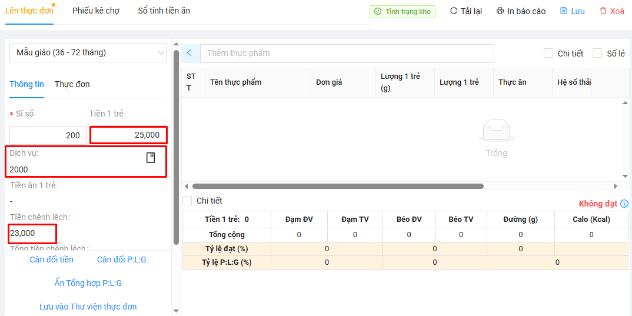Open the Thực đơn sub-tab
Image resolution: width=632 pixels, height=316 pixels.
[x=72, y=84]
